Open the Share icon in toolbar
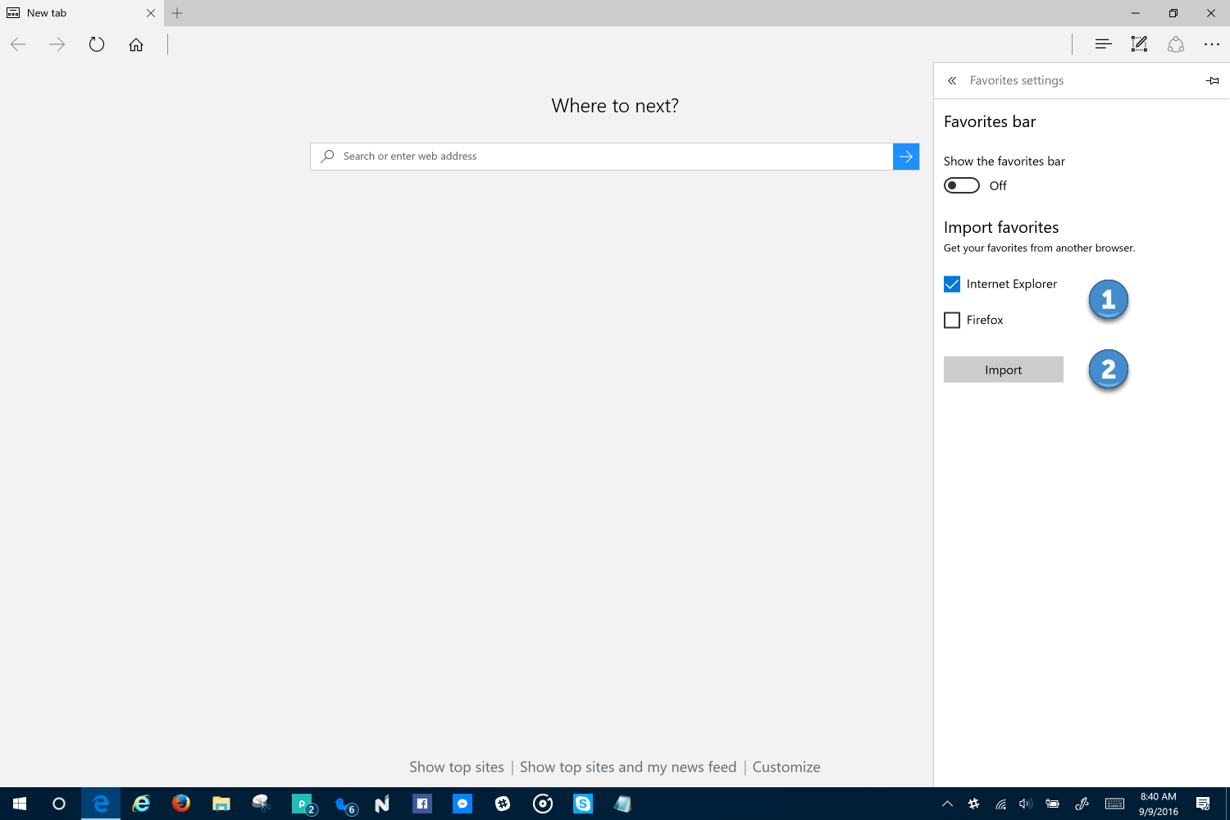Image resolution: width=1230 pixels, height=820 pixels. [1175, 44]
